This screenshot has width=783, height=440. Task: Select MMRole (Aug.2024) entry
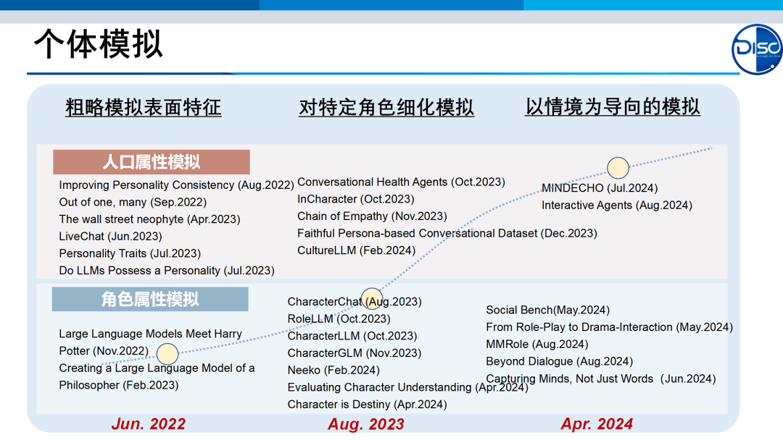[x=537, y=344]
